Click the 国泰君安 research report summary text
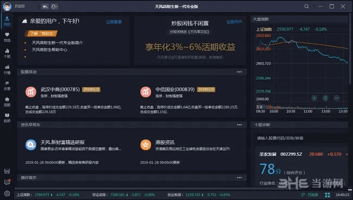 coord(81,149)
